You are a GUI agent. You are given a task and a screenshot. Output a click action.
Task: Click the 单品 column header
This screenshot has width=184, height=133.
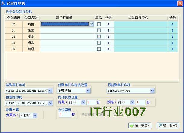click(x=99, y=18)
